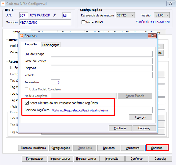Focus the Endpoint input field
Image resolution: width=176 pixels, height=165 pixels.
click(102, 68)
